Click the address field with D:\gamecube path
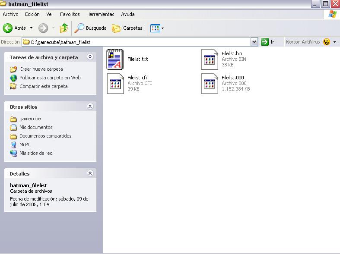340x254 pixels. pyautogui.click(x=138, y=42)
